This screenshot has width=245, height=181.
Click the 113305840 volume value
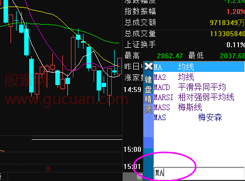(x=227, y=34)
